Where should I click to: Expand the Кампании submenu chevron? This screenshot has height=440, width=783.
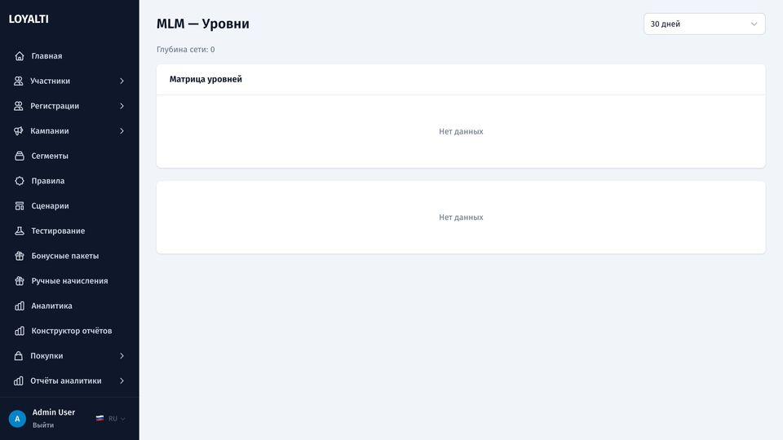(x=122, y=130)
